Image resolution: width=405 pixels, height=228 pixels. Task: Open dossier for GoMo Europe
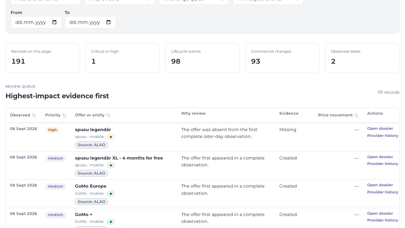(380, 185)
